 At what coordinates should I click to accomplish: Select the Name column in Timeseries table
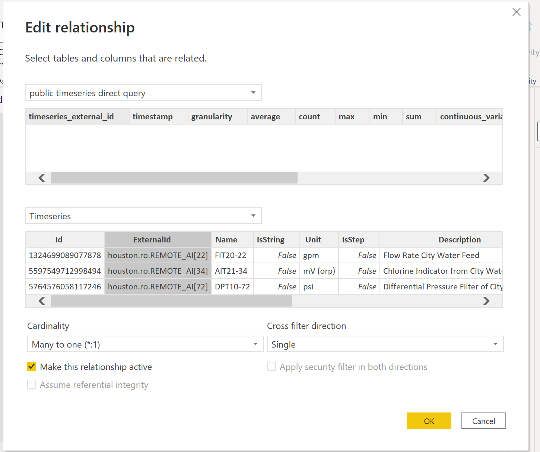pos(226,240)
